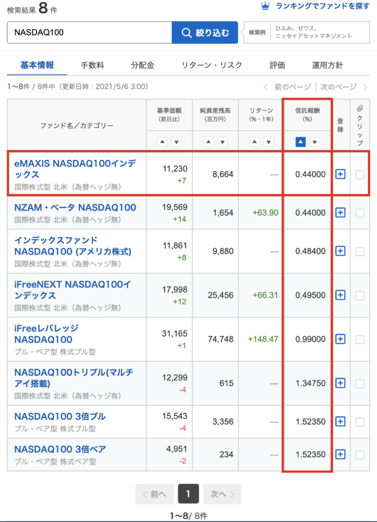
Task: Click the +63.90 return value
Action: pyautogui.click(x=265, y=213)
